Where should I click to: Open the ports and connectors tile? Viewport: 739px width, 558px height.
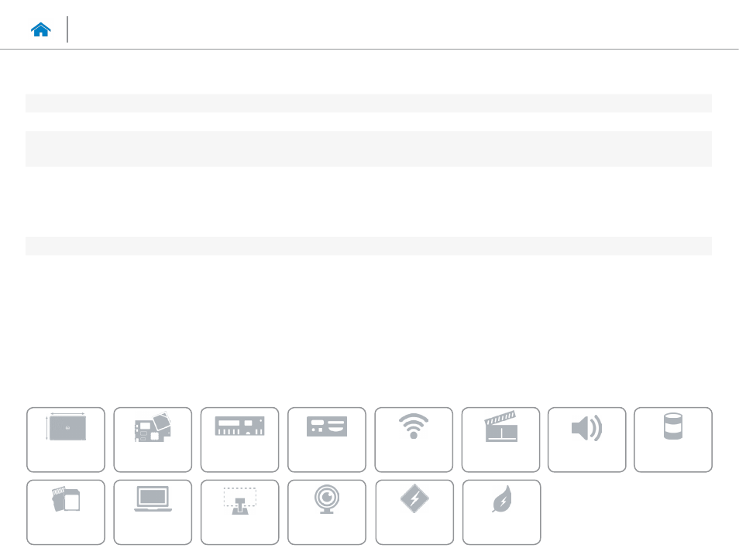[327, 440]
